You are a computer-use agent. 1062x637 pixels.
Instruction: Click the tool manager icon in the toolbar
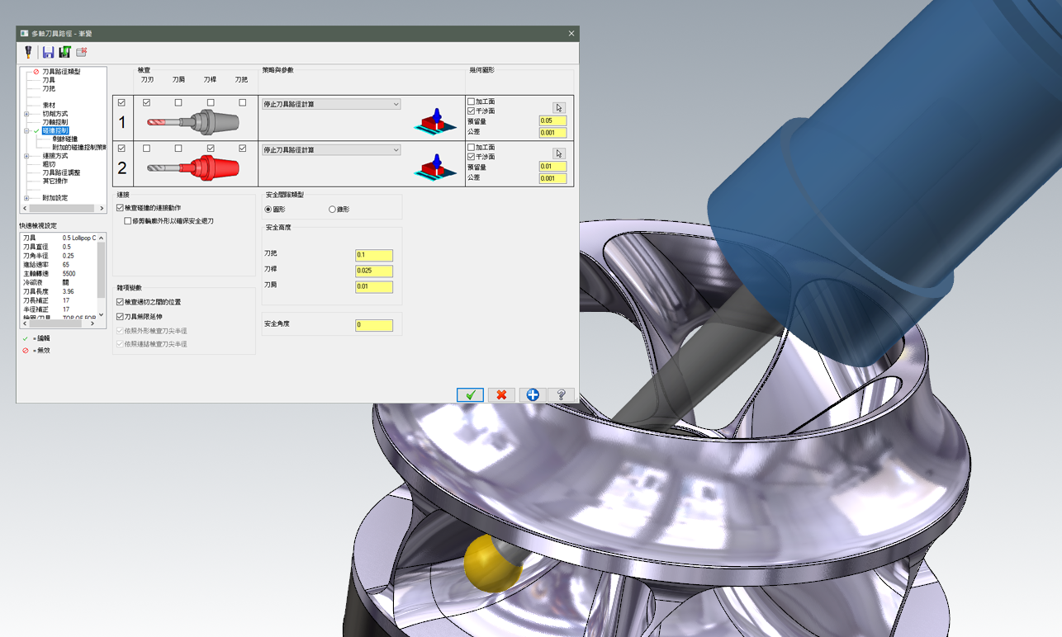tap(28, 52)
